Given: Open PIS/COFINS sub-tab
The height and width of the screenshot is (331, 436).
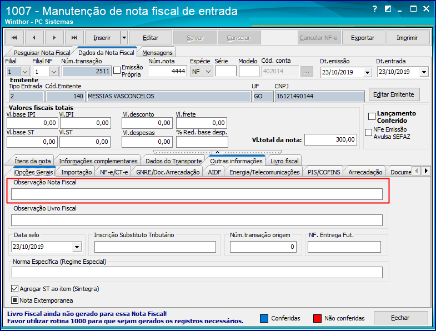Looking at the screenshot, I should [x=324, y=172].
